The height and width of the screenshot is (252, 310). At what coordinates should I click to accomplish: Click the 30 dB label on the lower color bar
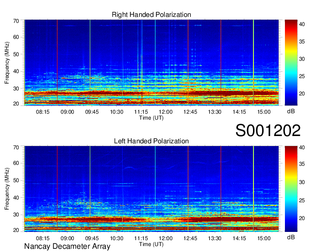point(302,182)
